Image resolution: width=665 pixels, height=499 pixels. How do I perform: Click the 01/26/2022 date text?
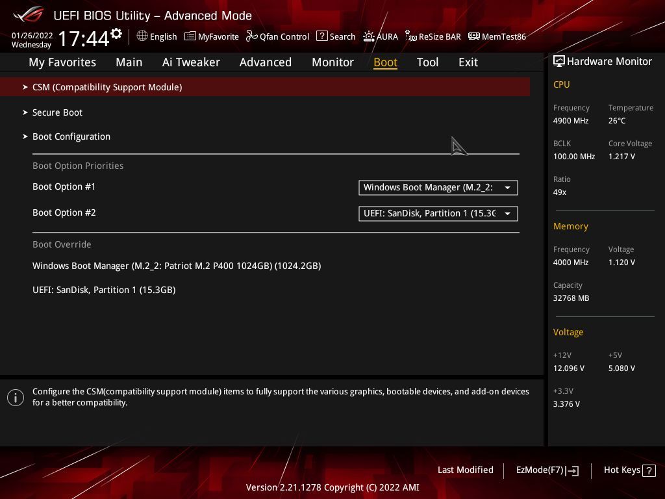(x=32, y=36)
